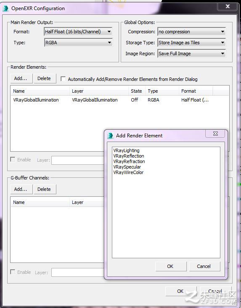Click the Half Float format cell in the table
This screenshot has width=241, height=308.
[195, 100]
